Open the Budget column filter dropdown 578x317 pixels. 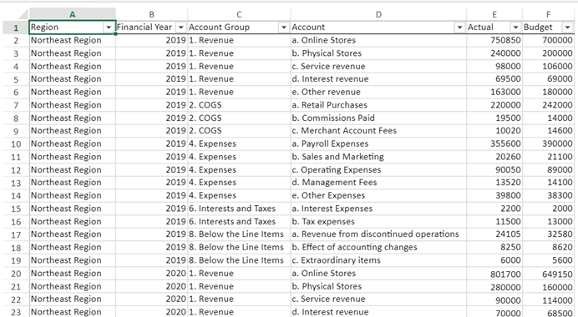click(567, 28)
